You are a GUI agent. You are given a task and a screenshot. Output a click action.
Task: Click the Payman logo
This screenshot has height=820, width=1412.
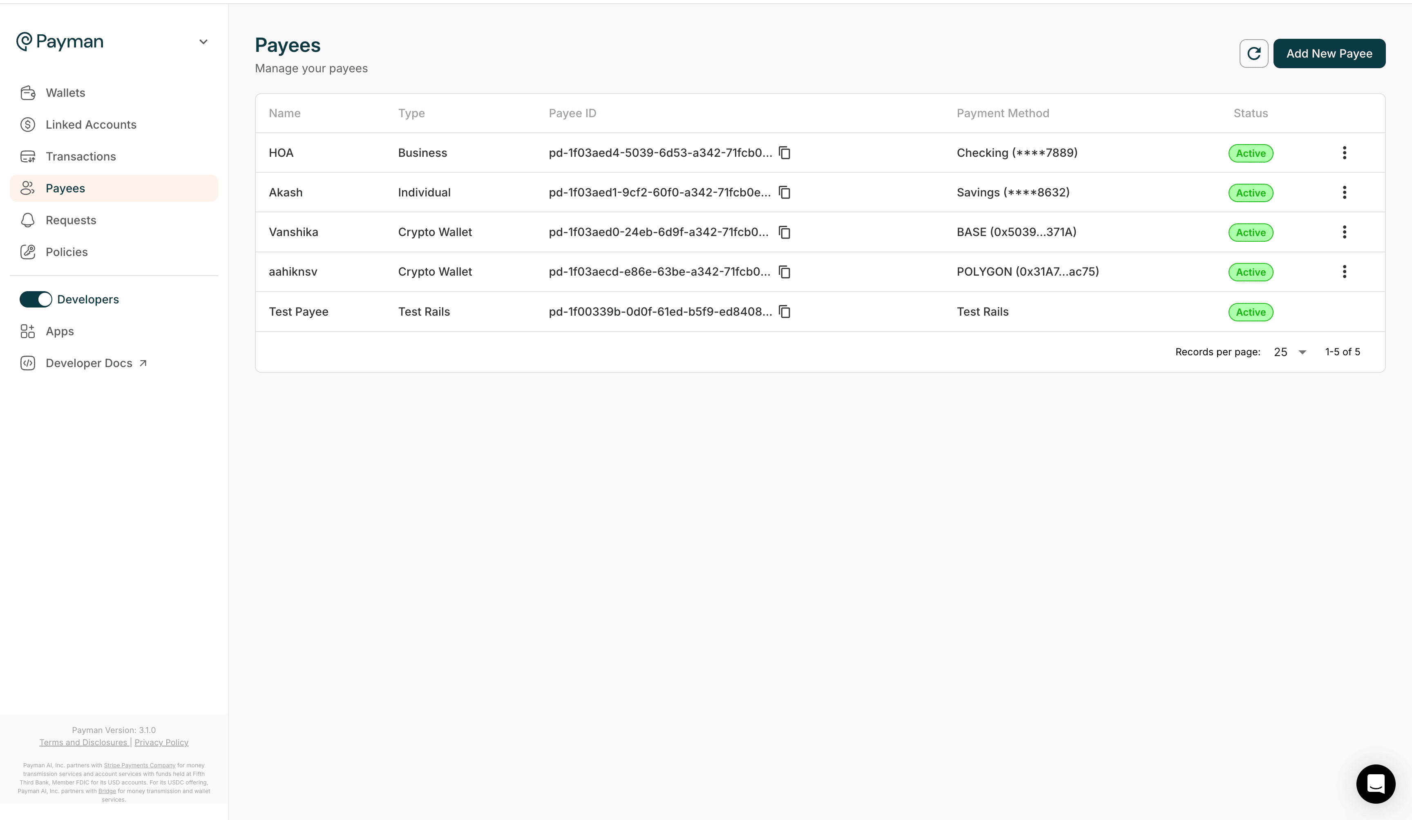coord(60,41)
